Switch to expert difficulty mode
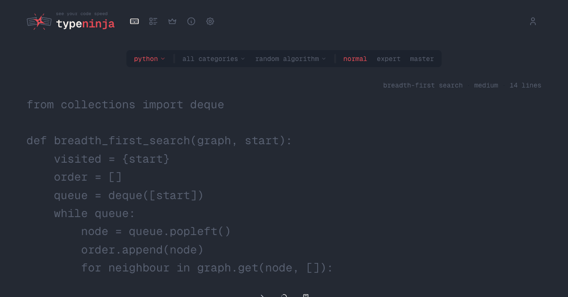 [x=389, y=59]
